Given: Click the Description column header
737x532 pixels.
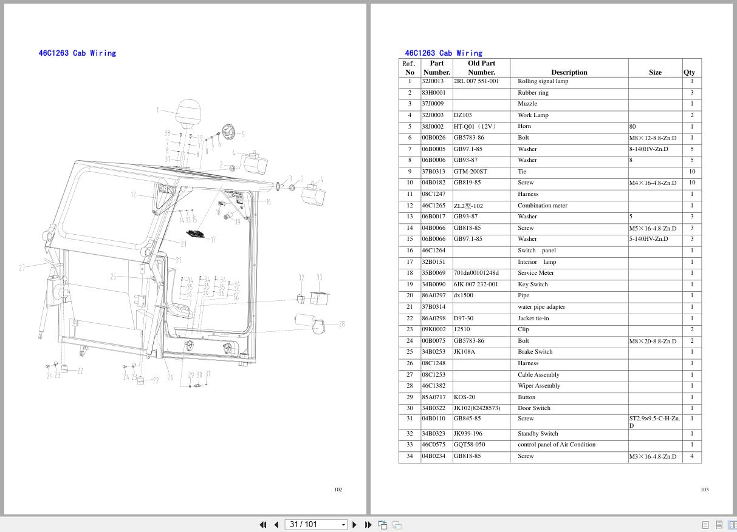Looking at the screenshot, I should coord(569,72).
